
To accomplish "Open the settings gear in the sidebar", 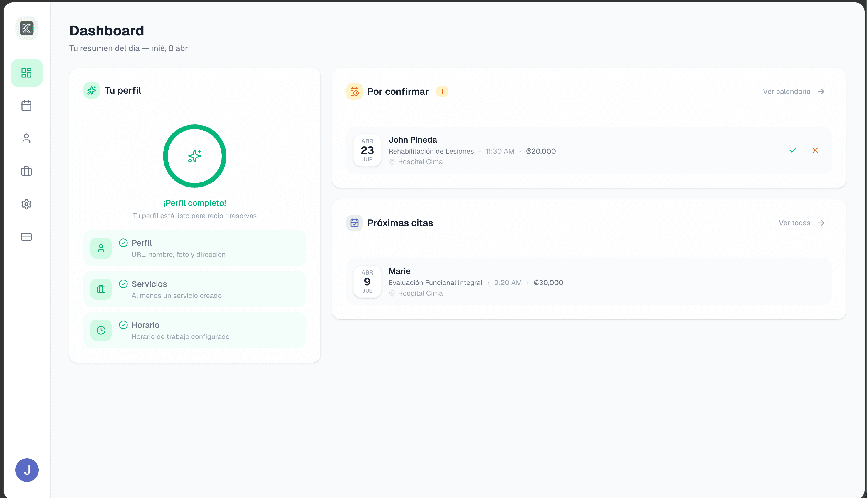I will click(x=26, y=204).
